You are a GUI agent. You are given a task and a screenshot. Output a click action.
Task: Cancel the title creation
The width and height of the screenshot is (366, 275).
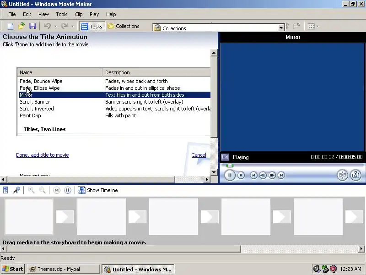199,155
